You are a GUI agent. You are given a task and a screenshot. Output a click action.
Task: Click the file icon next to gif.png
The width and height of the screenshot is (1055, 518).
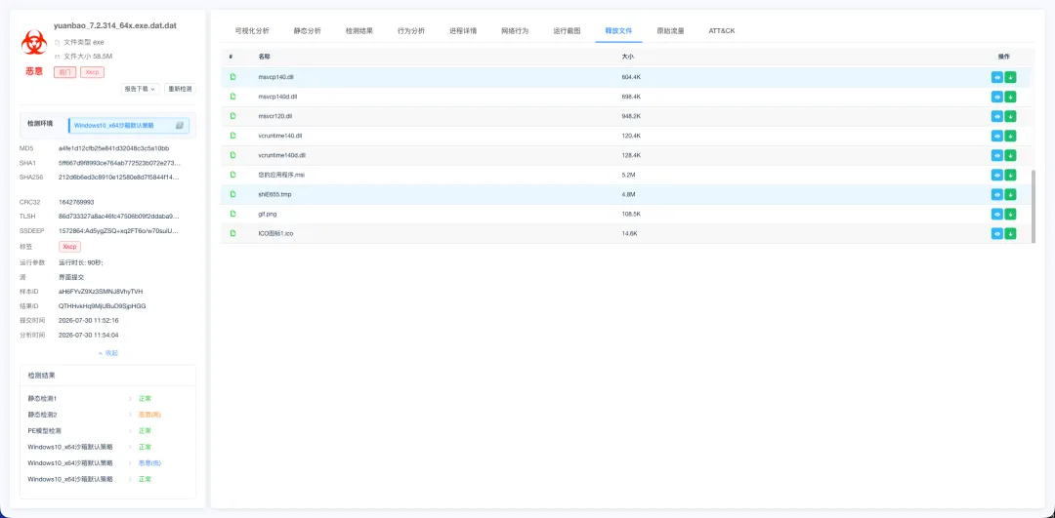click(x=232, y=214)
